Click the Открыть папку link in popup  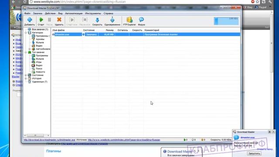pos(265,149)
